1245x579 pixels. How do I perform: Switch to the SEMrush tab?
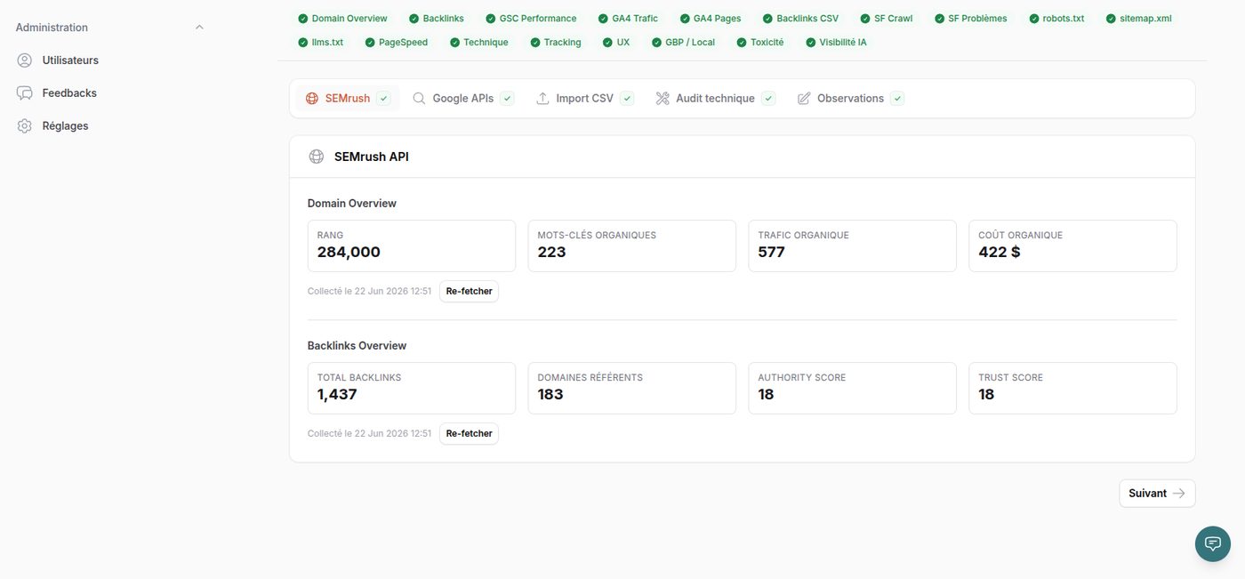click(348, 99)
